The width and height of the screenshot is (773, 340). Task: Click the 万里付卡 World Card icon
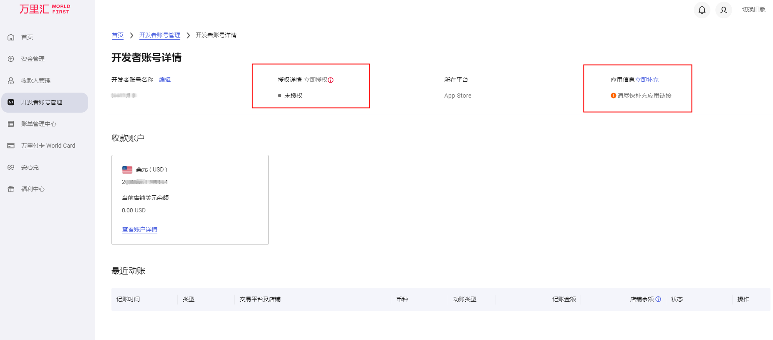(11, 146)
